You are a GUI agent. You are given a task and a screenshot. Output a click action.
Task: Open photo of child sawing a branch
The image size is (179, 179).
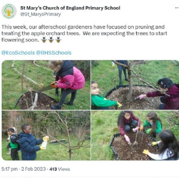point(46,85)
